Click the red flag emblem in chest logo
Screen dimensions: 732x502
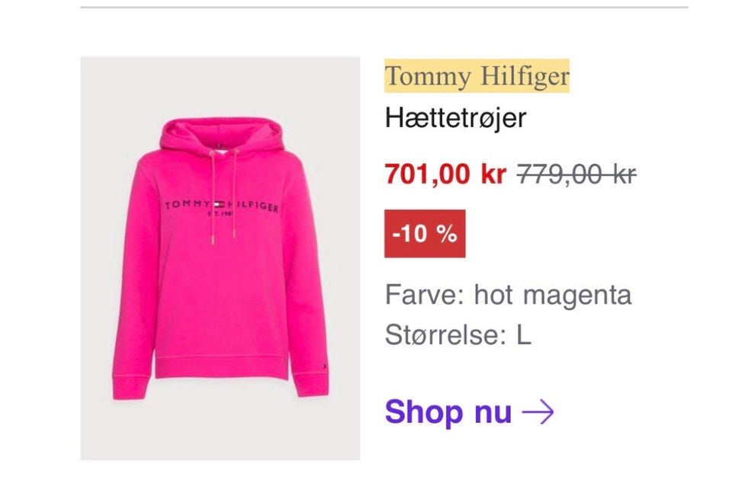coord(220,204)
